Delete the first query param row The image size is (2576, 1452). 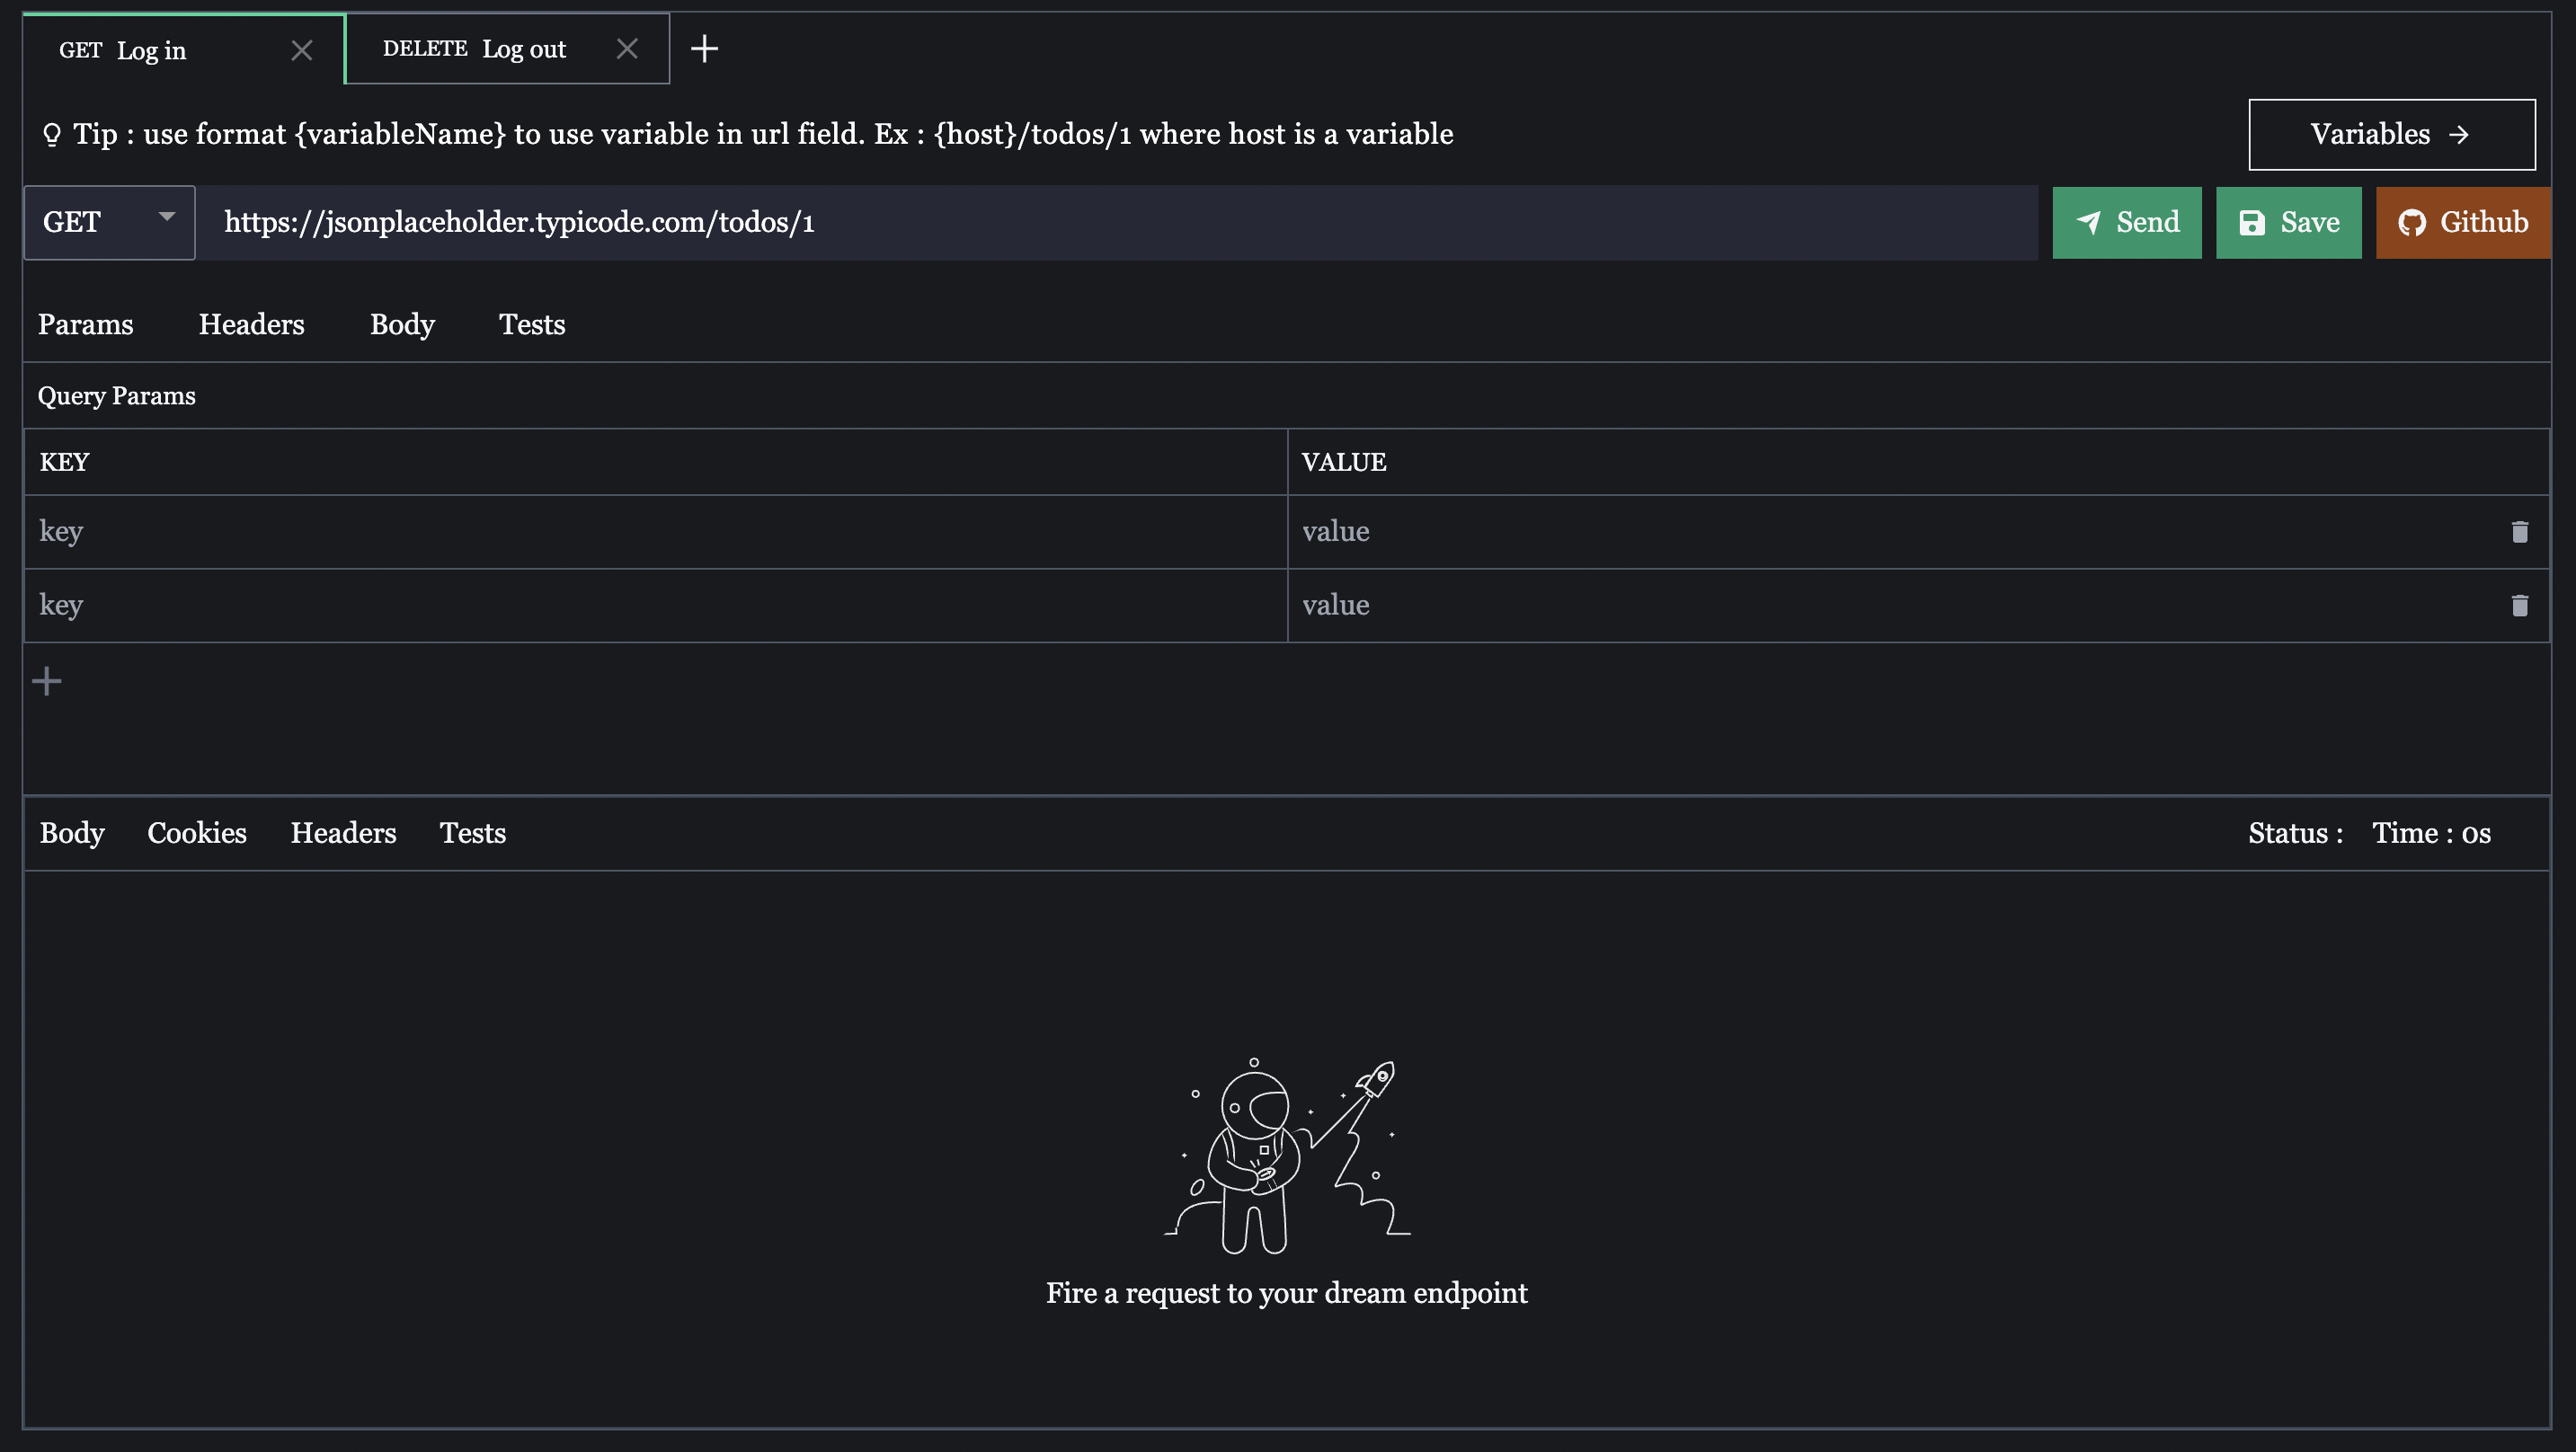2519,532
